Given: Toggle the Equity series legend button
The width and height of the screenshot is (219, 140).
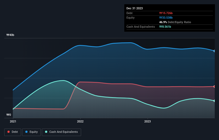Looking at the screenshot, I should click(x=31, y=132).
